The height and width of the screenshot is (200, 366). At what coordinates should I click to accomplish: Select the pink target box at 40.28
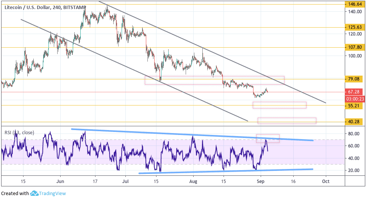(287, 121)
